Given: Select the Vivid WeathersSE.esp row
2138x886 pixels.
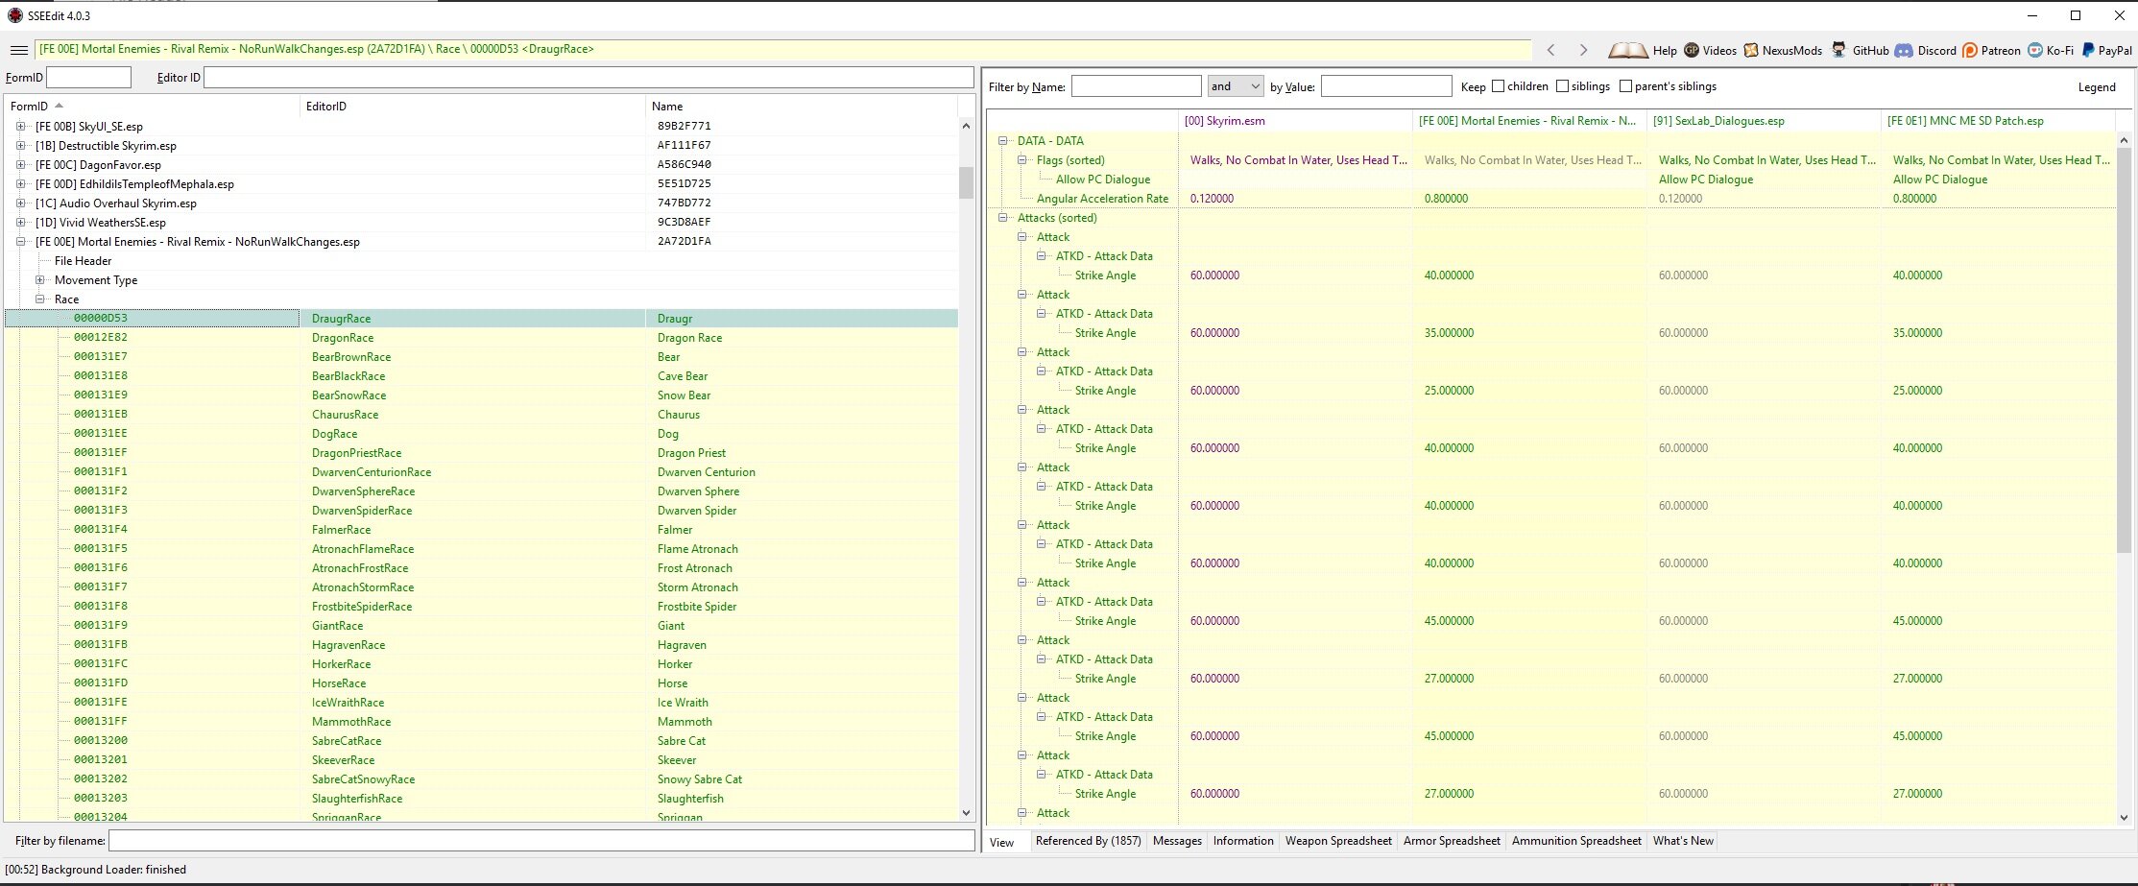Looking at the screenshot, I should point(481,223).
